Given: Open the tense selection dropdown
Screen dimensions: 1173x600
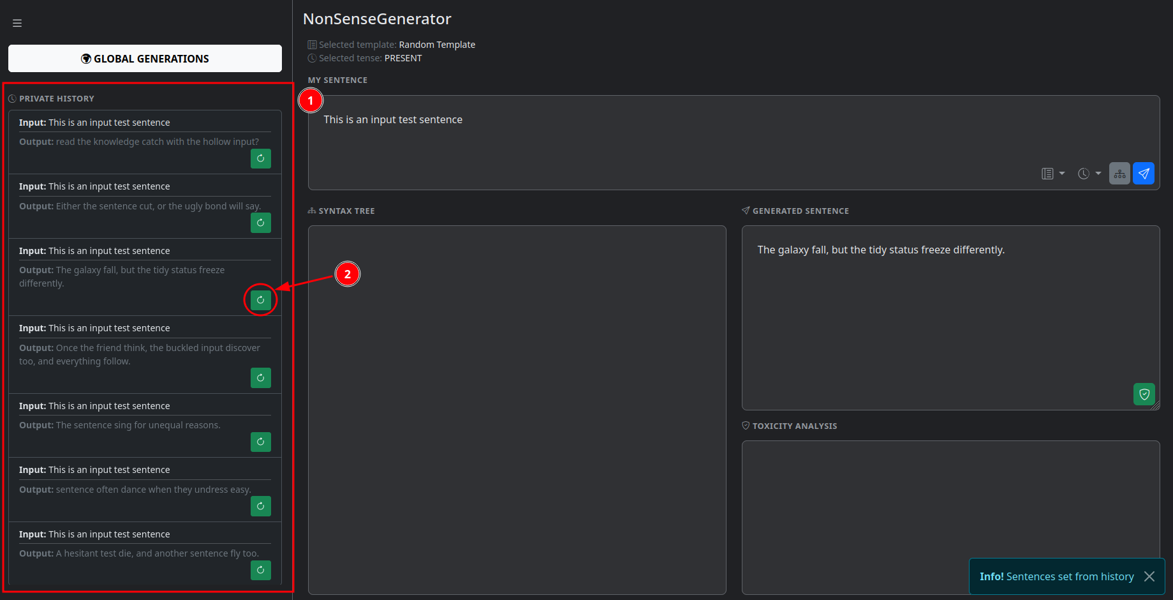Looking at the screenshot, I should tap(1089, 174).
